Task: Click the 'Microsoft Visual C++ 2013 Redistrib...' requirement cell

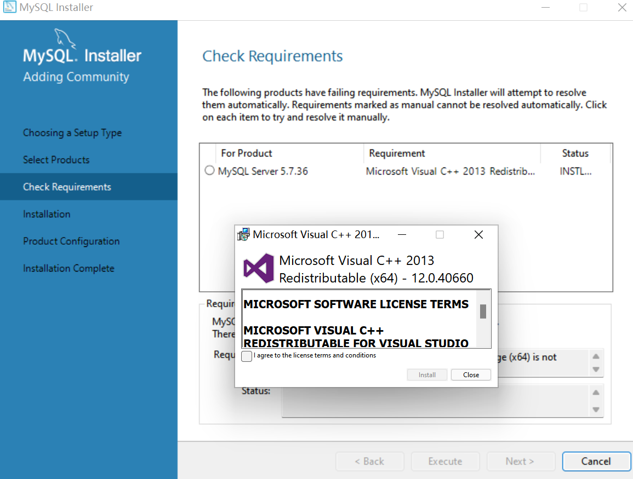Action: pyautogui.click(x=450, y=171)
